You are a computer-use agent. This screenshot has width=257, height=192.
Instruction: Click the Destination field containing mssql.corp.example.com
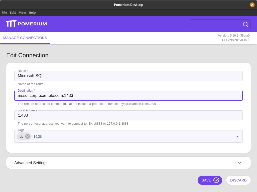click(128, 95)
